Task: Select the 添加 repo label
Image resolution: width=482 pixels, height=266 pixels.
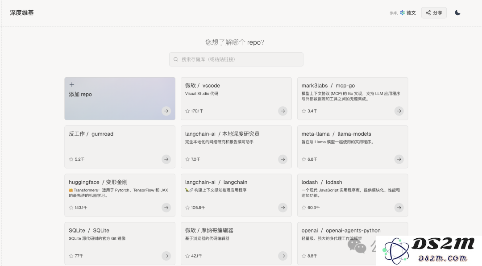Action: pyautogui.click(x=80, y=95)
